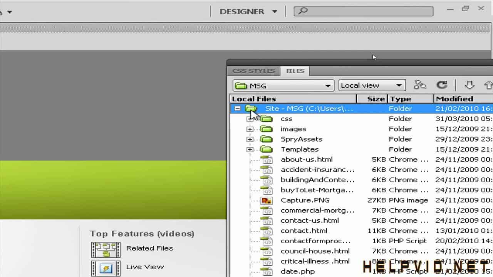Image resolution: width=493 pixels, height=277 pixels.
Task: Click the Refresh files icon
Action: [441, 85]
